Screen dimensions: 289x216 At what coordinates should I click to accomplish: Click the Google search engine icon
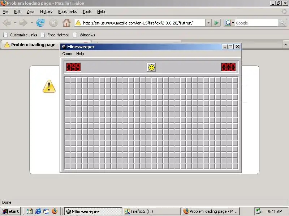(x=228, y=23)
